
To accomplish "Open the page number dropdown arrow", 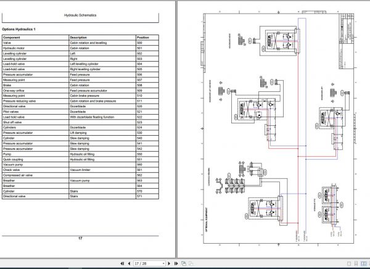I will click(x=163, y=263).
